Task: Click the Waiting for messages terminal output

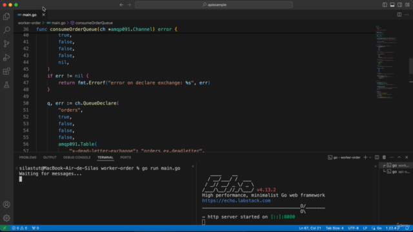Action: (x=50, y=173)
